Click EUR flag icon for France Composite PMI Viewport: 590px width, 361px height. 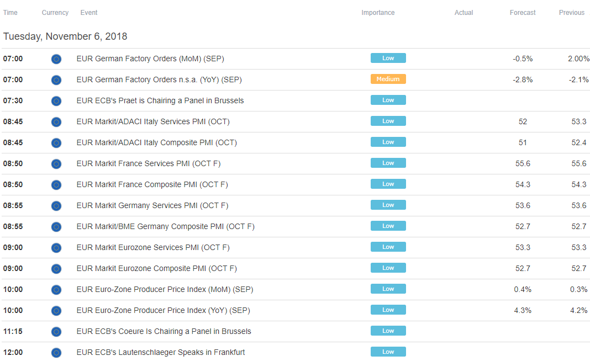[56, 185]
